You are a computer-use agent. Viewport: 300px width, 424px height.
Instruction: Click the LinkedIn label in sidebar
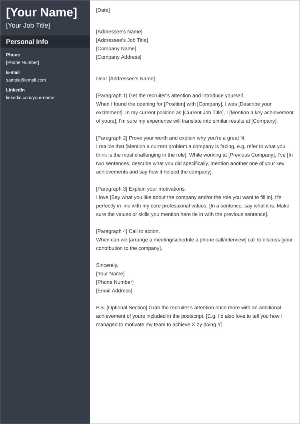(x=16, y=90)
